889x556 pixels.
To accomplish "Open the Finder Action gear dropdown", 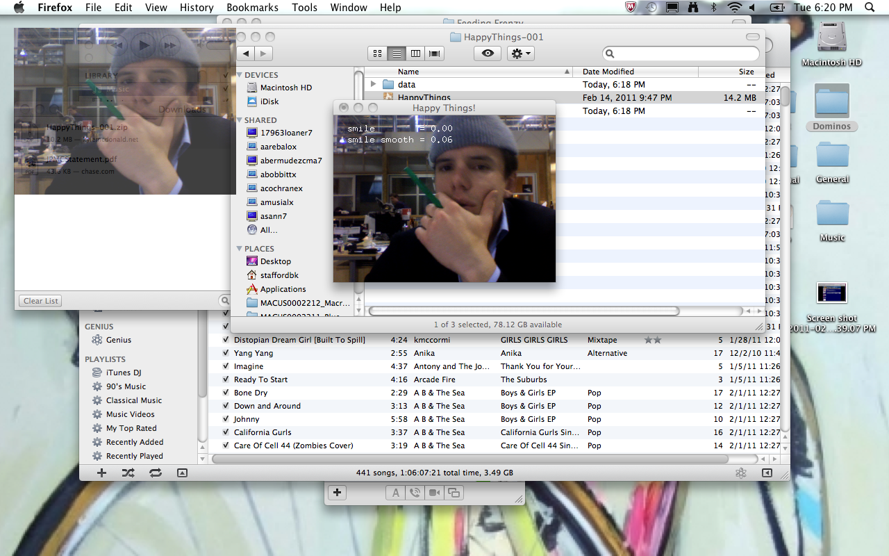I will [x=520, y=54].
